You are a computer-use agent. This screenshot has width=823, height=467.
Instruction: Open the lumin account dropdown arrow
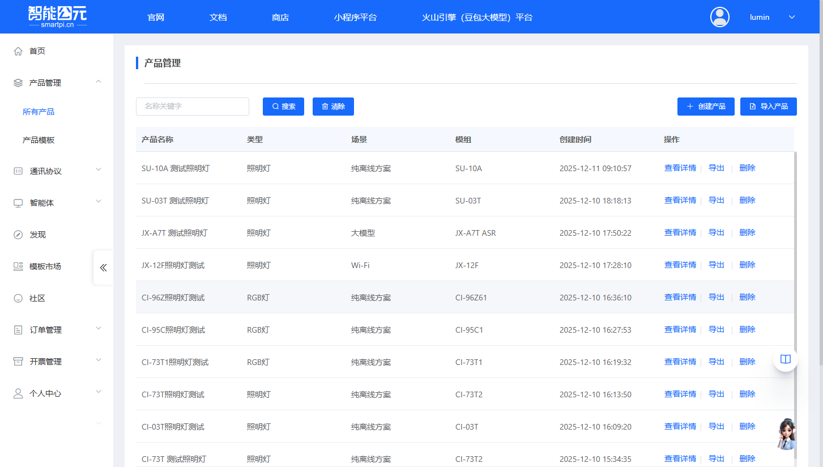pyautogui.click(x=792, y=17)
